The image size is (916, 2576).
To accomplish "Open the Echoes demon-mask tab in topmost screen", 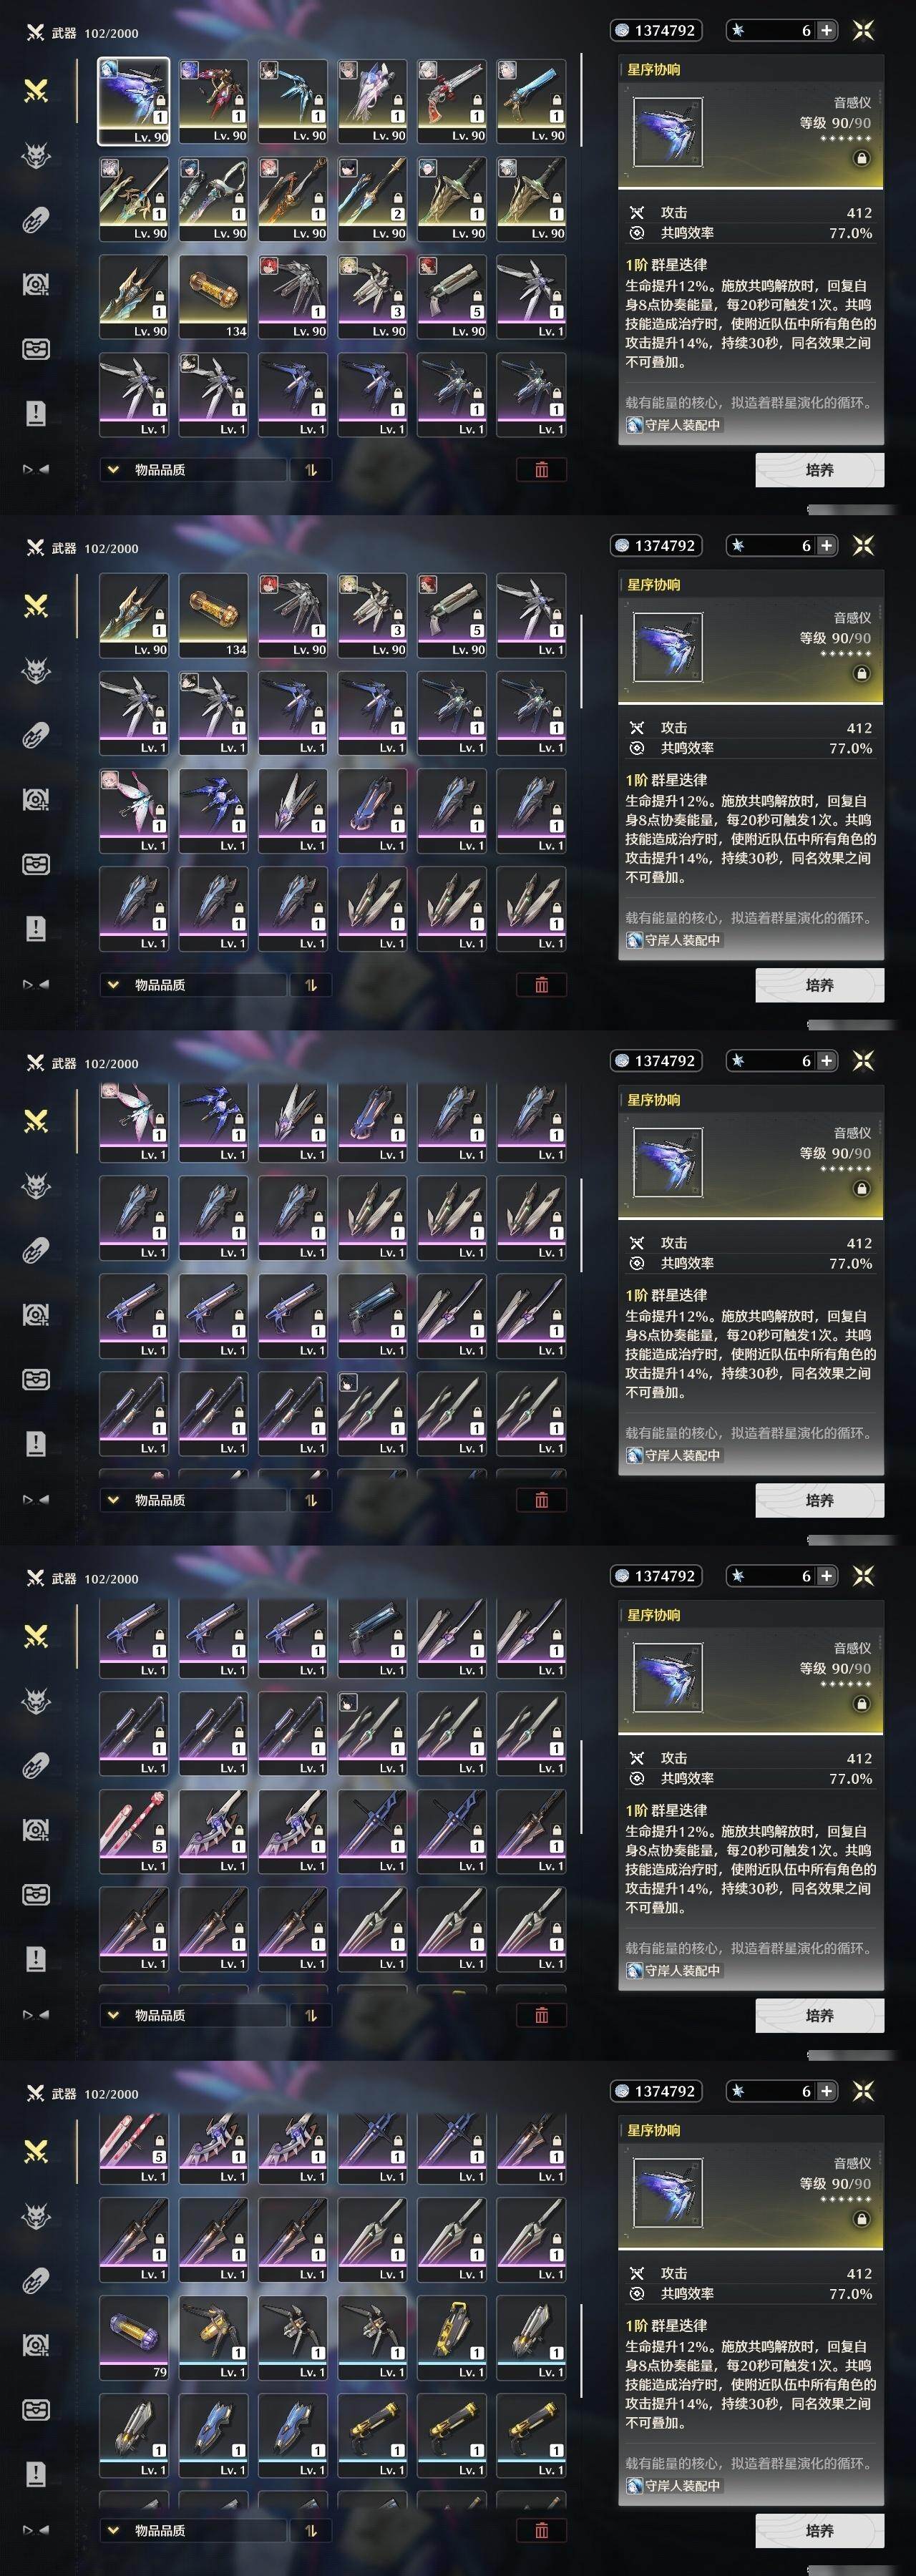I will pos(35,156).
